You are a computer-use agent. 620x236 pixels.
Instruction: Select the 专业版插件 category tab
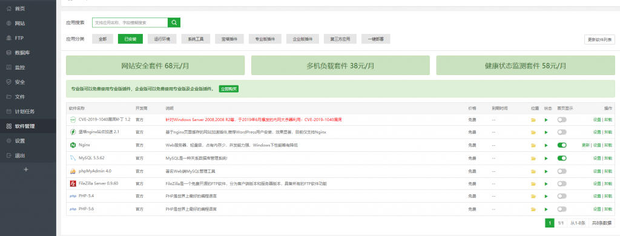pyautogui.click(x=265, y=39)
